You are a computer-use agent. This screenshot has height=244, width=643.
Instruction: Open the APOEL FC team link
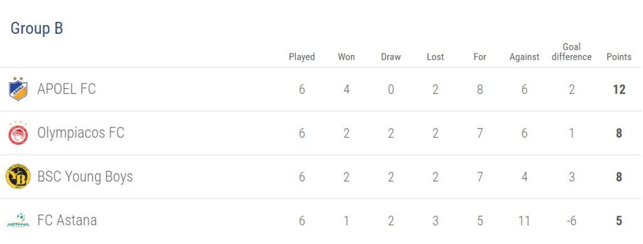click(x=66, y=89)
